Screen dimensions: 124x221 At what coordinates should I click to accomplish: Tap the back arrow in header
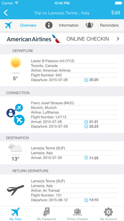pos(6,13)
